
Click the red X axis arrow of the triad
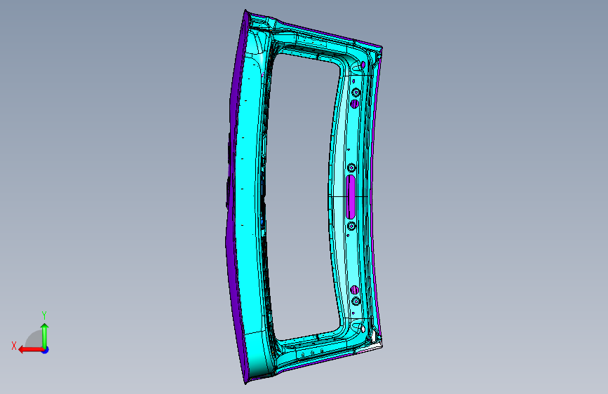(x=31, y=350)
